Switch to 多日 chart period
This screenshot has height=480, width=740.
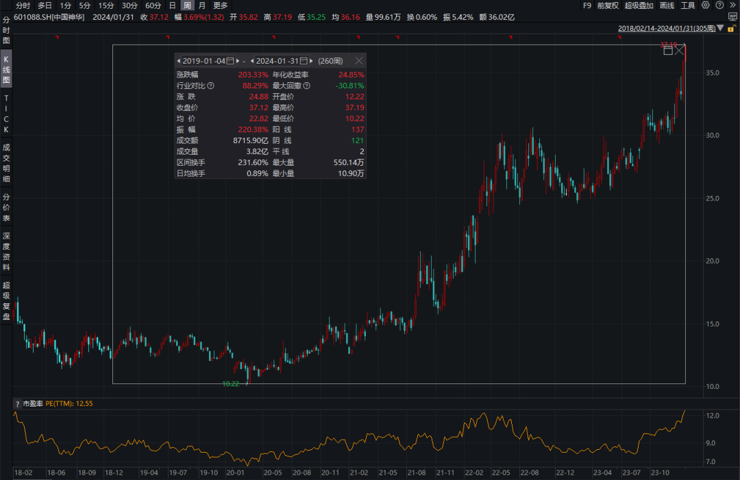[x=45, y=5]
